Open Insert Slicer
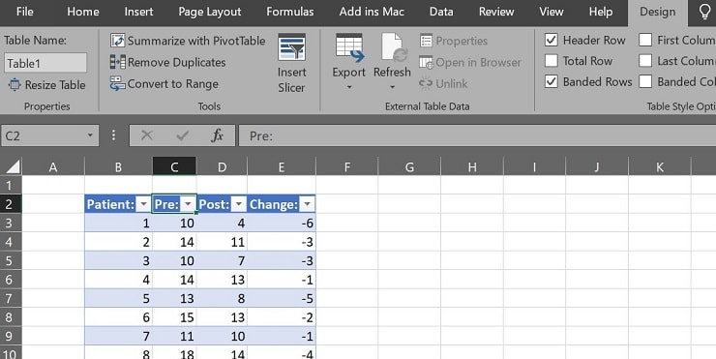 (x=292, y=64)
